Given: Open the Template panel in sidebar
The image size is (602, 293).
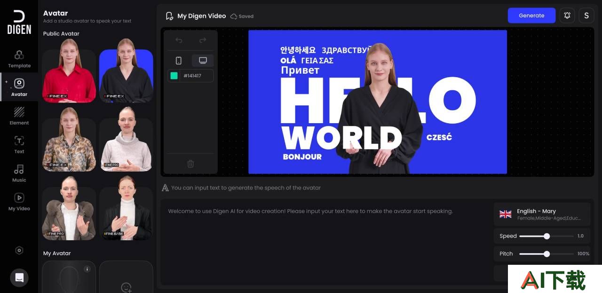Looking at the screenshot, I should [x=19, y=59].
